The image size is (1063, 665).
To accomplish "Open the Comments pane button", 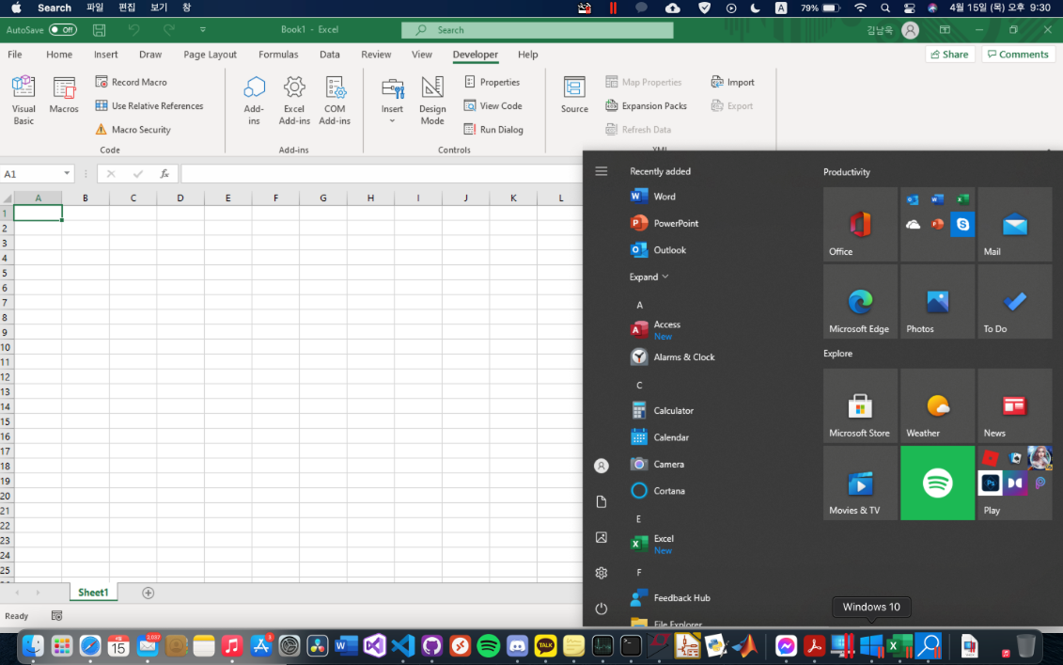I will pos(1018,55).
